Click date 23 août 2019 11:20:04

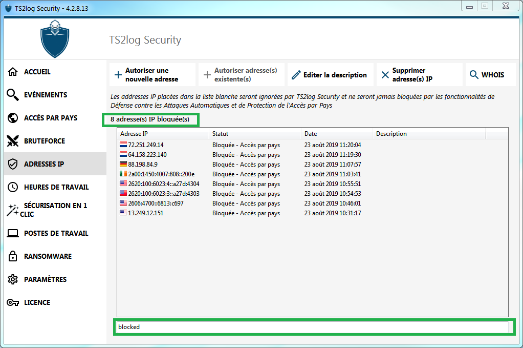point(333,145)
